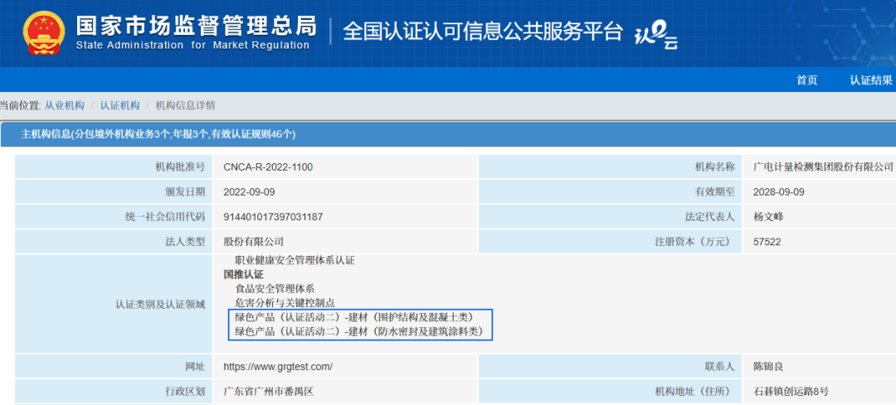Click the 机构批准号 label cell
Viewport: 896px width, 405px height.
pos(113,166)
